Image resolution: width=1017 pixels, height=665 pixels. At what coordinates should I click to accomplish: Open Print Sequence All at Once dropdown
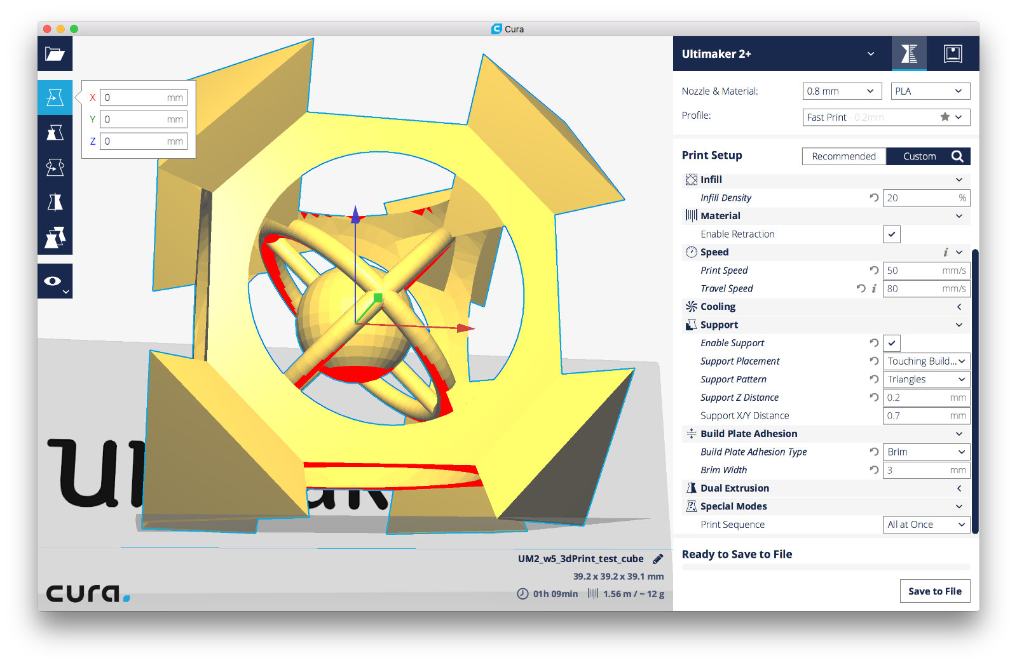click(x=926, y=525)
